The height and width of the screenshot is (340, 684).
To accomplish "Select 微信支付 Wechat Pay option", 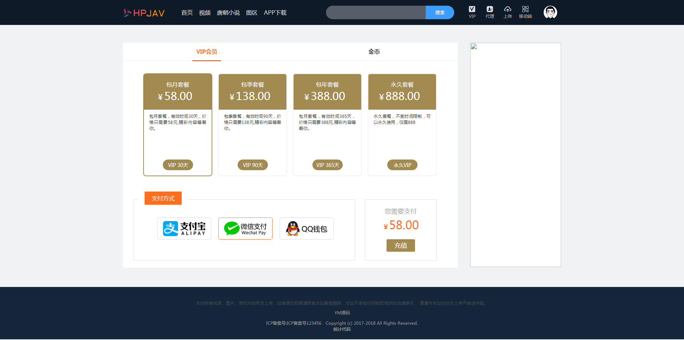I will pyautogui.click(x=245, y=229).
